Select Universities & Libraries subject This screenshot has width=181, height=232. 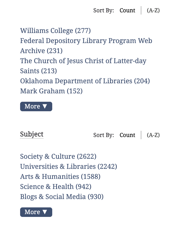(x=68, y=167)
